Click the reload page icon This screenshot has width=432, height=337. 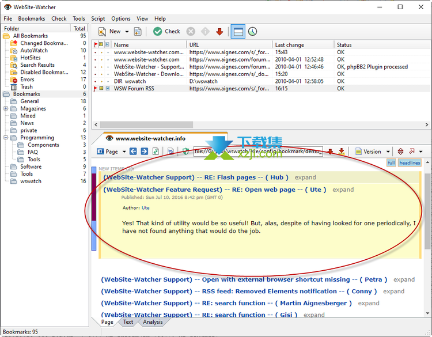[156, 152]
